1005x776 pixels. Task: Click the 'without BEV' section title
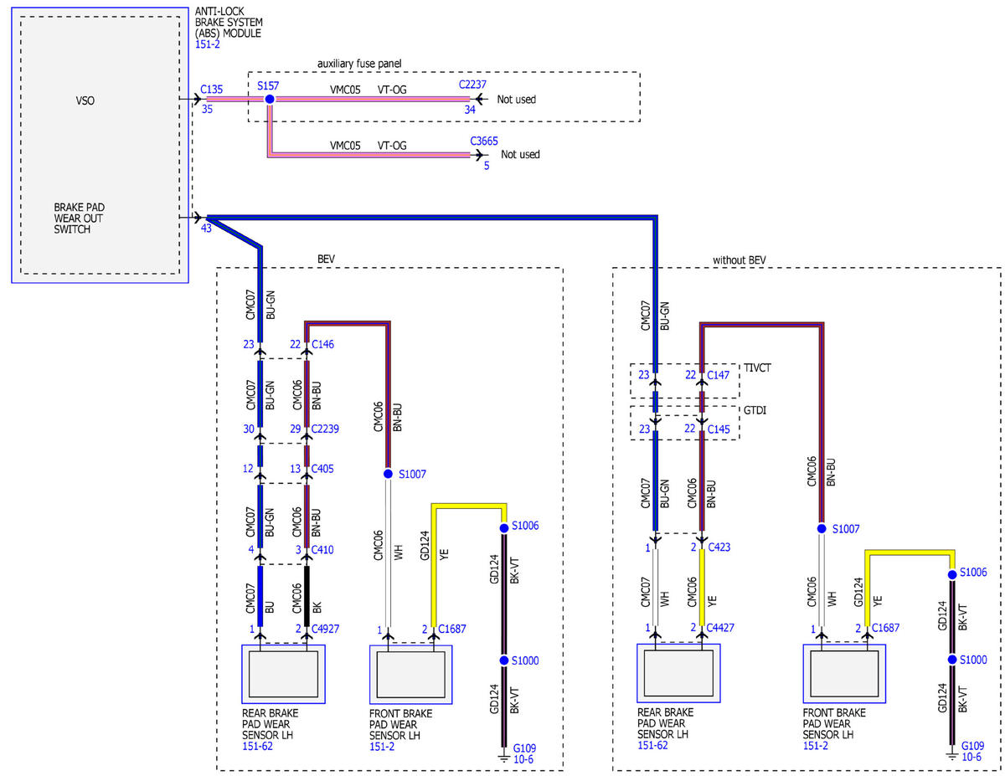click(740, 260)
